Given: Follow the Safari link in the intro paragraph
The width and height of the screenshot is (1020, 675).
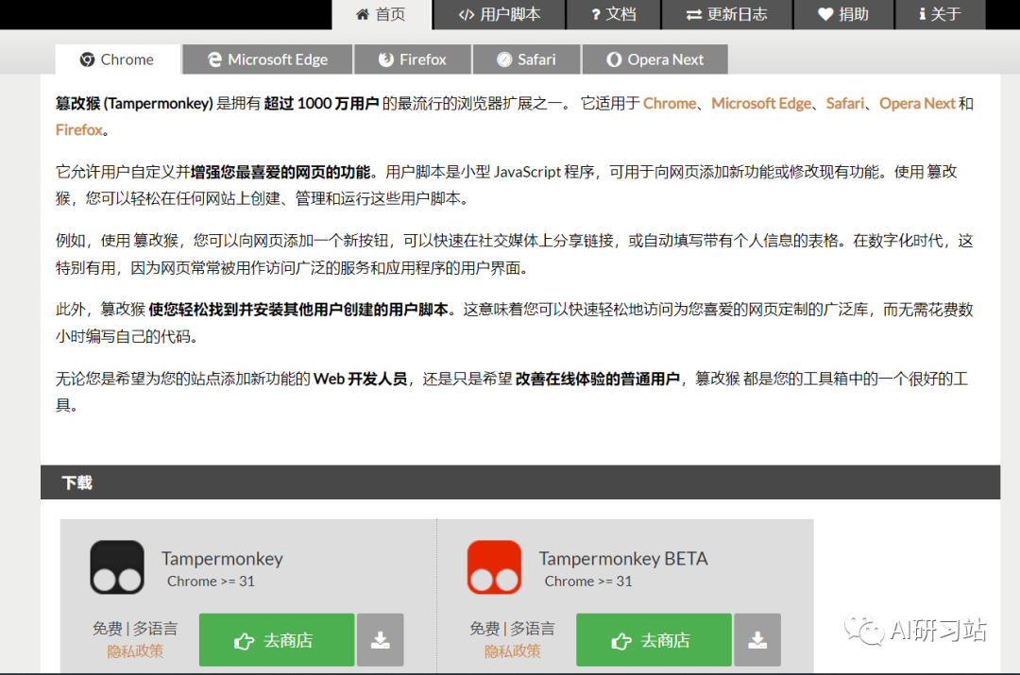Looking at the screenshot, I should click(845, 104).
